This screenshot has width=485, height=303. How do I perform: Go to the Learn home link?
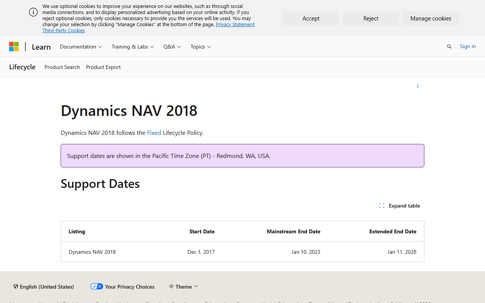pyautogui.click(x=41, y=47)
